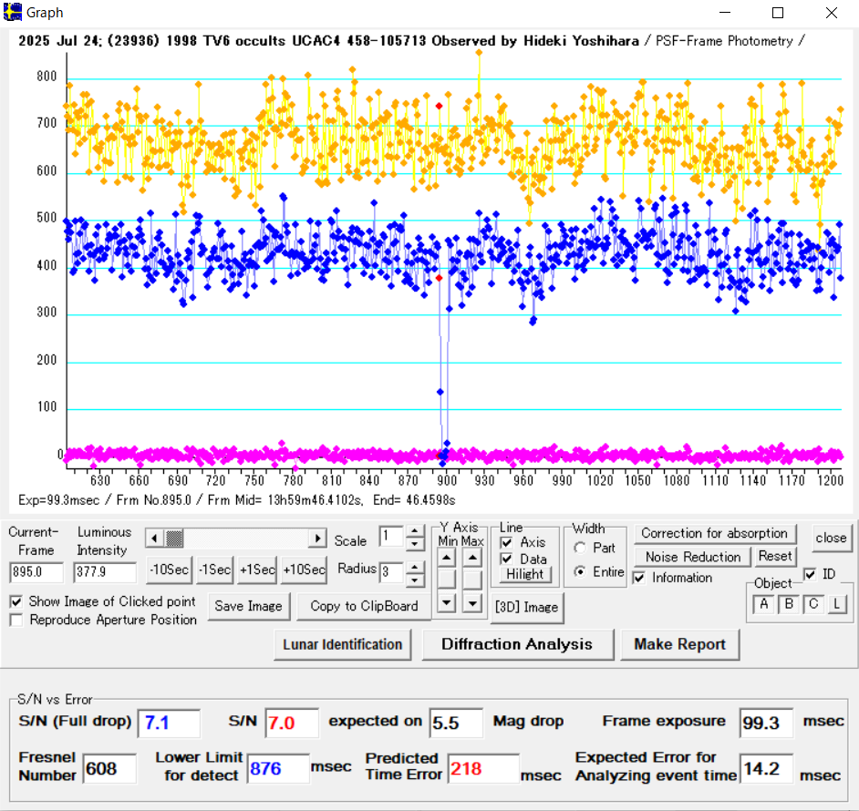Click the Y Axis Max down arrow

(471, 602)
